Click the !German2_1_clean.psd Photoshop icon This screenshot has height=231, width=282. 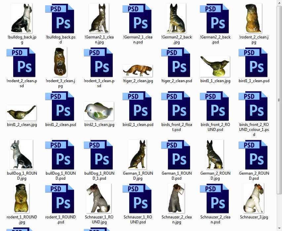click(x=137, y=19)
